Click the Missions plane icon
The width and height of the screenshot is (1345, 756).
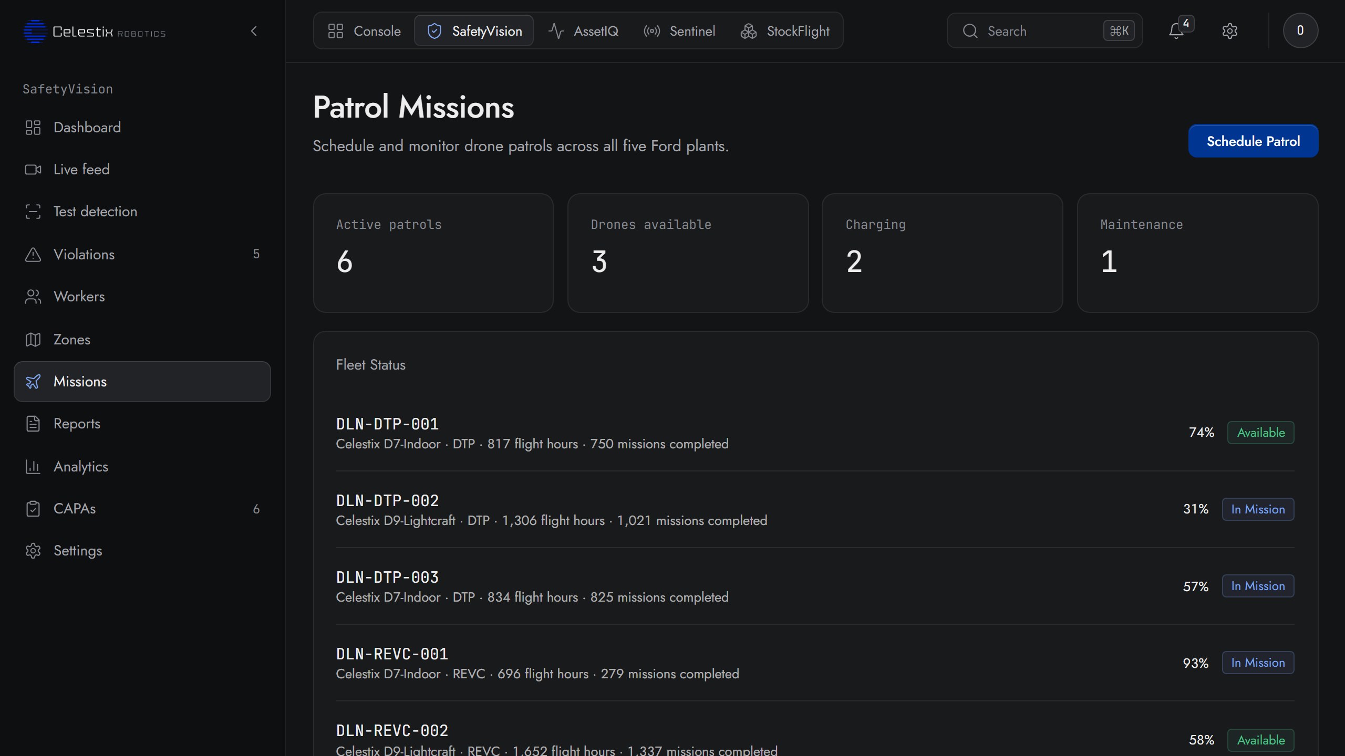33,382
